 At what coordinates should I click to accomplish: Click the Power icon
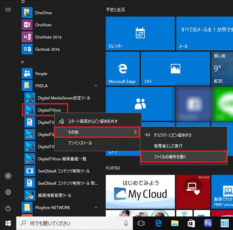coord(8,208)
